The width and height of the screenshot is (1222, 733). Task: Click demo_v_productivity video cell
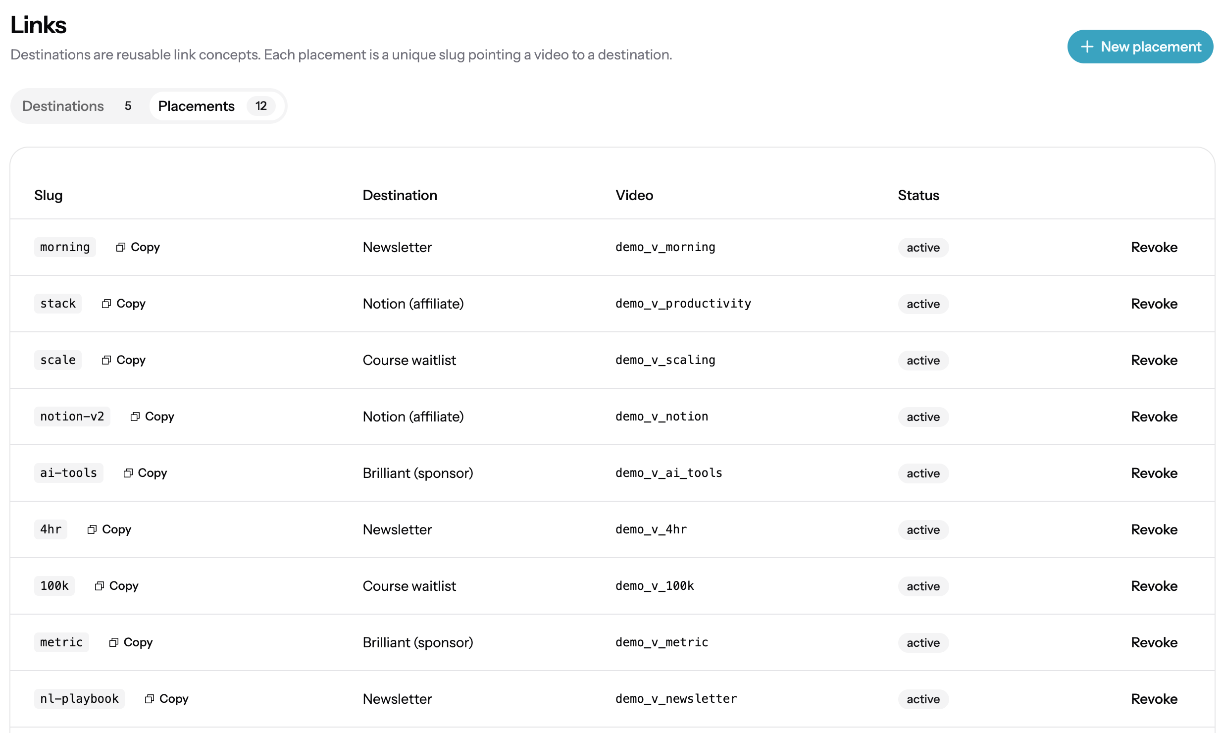point(683,304)
